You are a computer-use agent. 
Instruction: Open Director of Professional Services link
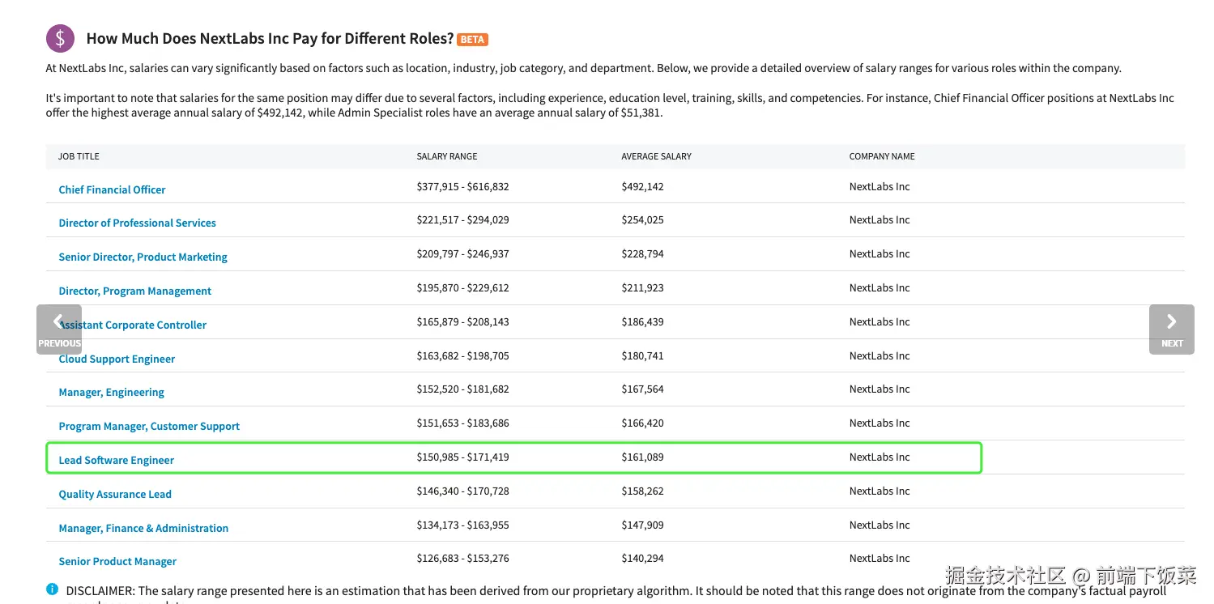point(137,223)
